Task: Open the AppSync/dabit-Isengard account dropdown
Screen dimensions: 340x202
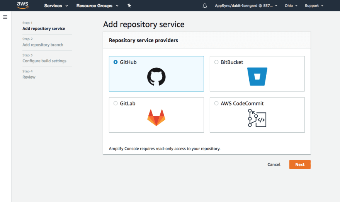Action: click(246, 6)
